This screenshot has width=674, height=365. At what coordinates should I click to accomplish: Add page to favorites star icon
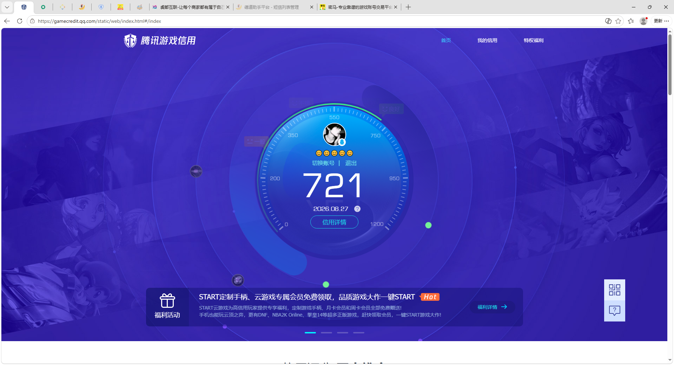click(x=618, y=21)
